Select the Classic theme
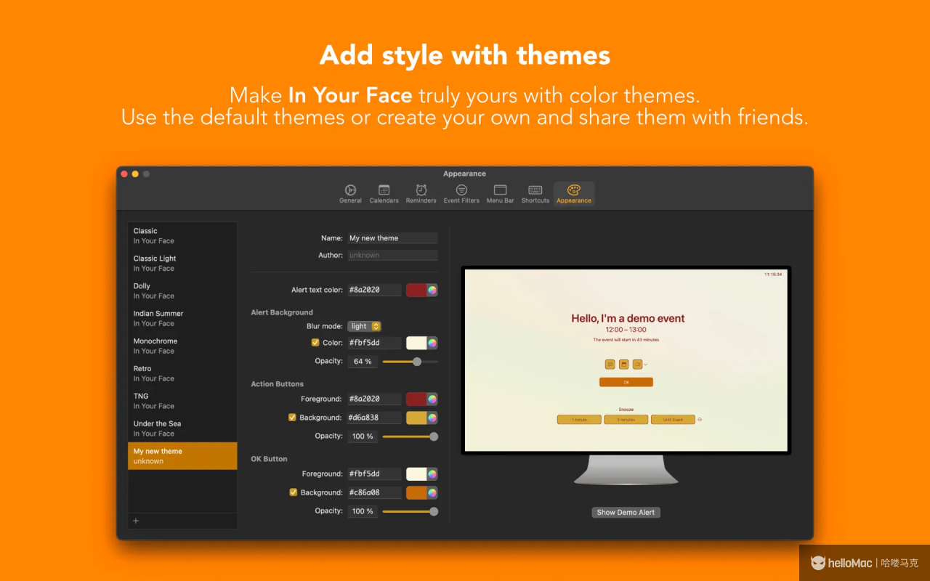The width and height of the screenshot is (930, 581). (x=182, y=235)
